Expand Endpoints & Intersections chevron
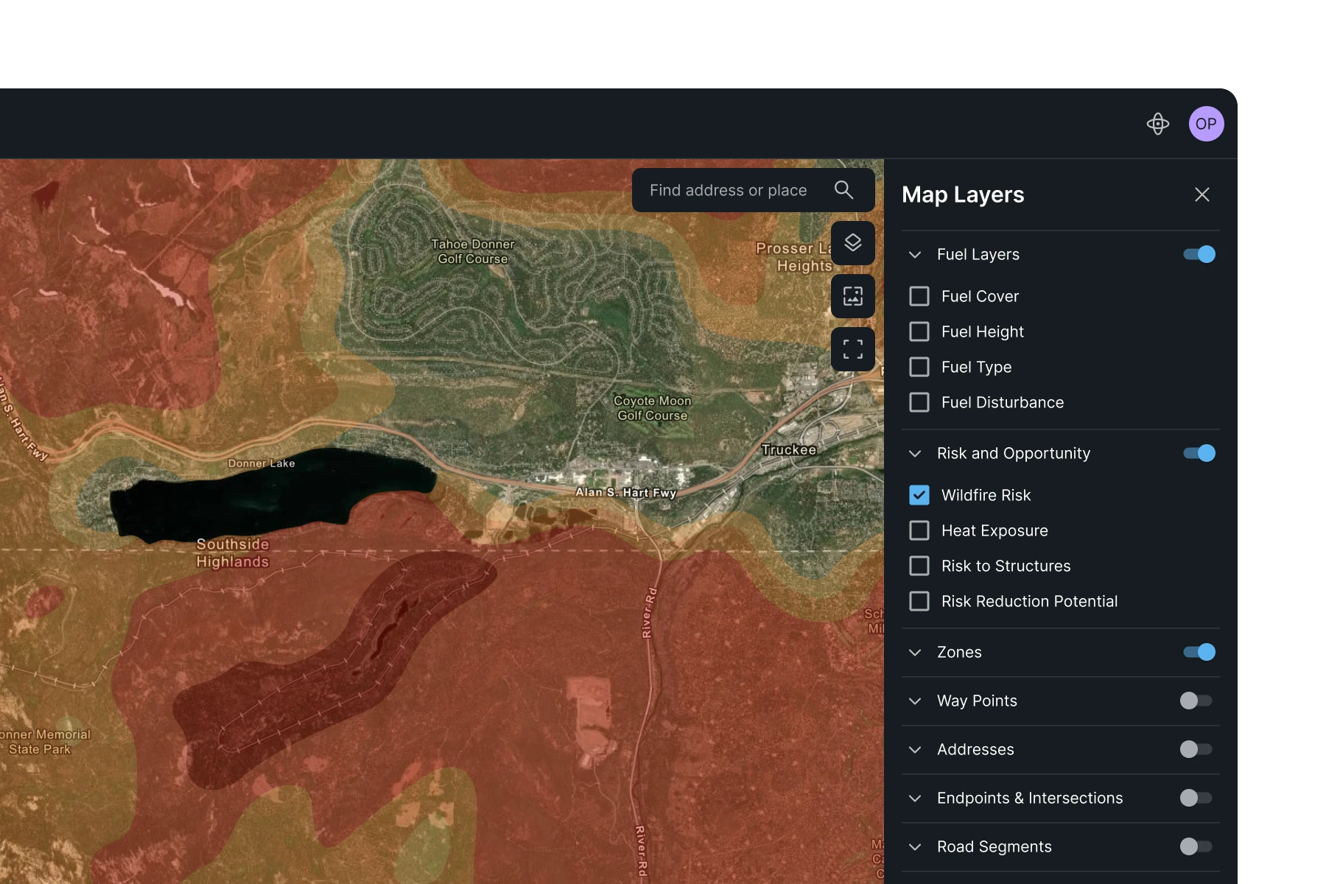The width and height of the screenshot is (1326, 884). tap(915, 798)
